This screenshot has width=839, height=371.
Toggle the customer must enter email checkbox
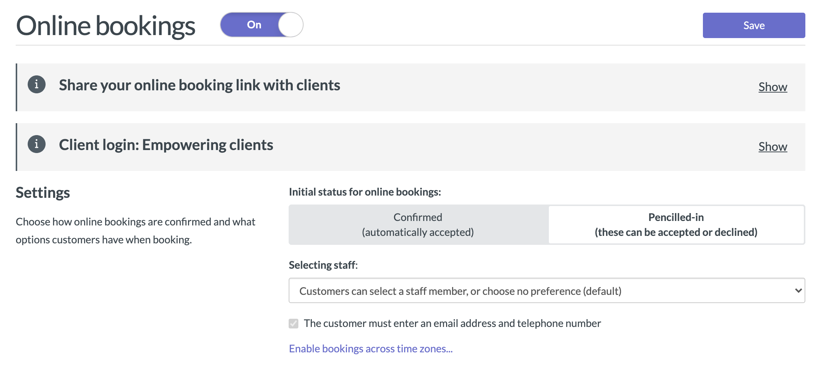pos(294,324)
